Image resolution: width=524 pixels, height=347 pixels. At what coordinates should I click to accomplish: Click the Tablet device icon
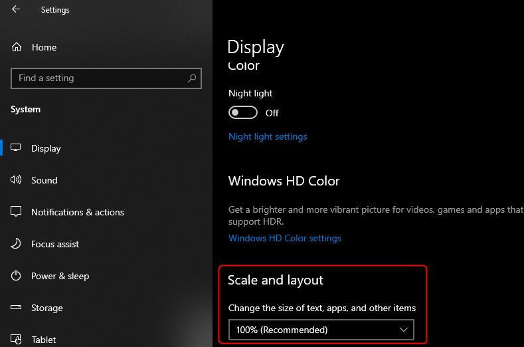[x=16, y=339]
